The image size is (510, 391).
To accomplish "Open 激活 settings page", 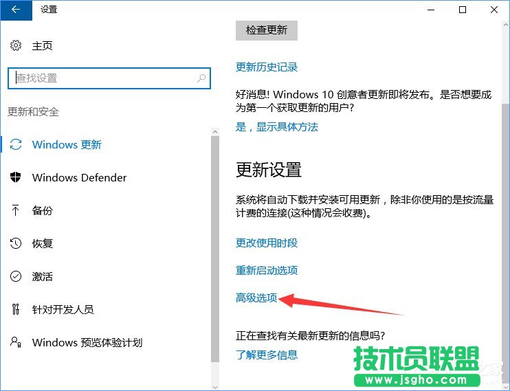I will click(43, 276).
